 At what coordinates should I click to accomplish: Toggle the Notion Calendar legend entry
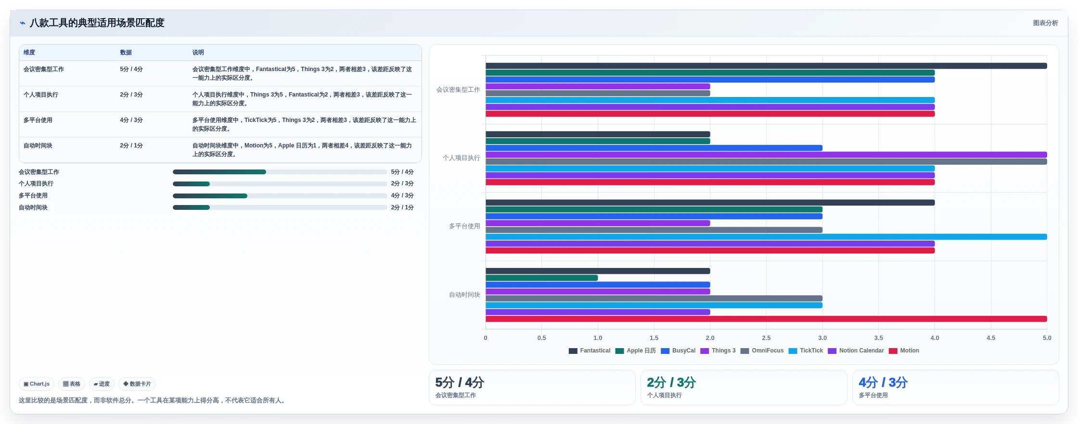coord(856,351)
